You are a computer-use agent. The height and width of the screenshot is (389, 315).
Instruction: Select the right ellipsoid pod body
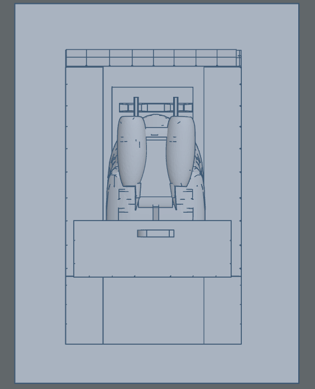pos(181,151)
